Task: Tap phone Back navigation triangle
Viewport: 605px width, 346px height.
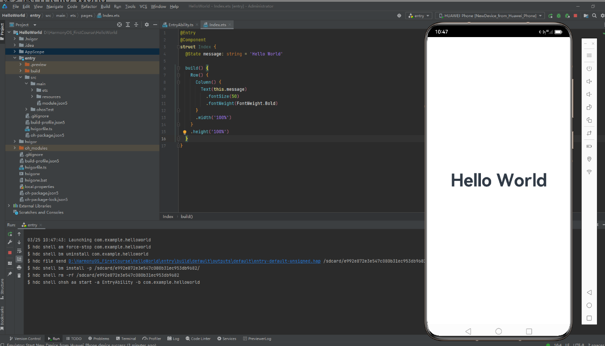Action: pyautogui.click(x=469, y=331)
